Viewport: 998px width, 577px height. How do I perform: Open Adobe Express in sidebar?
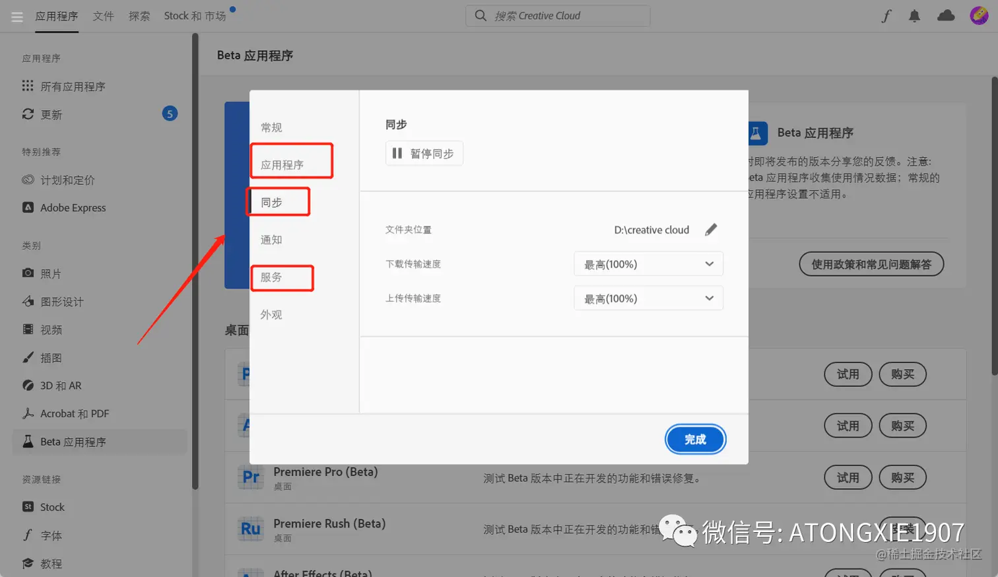pyautogui.click(x=73, y=207)
